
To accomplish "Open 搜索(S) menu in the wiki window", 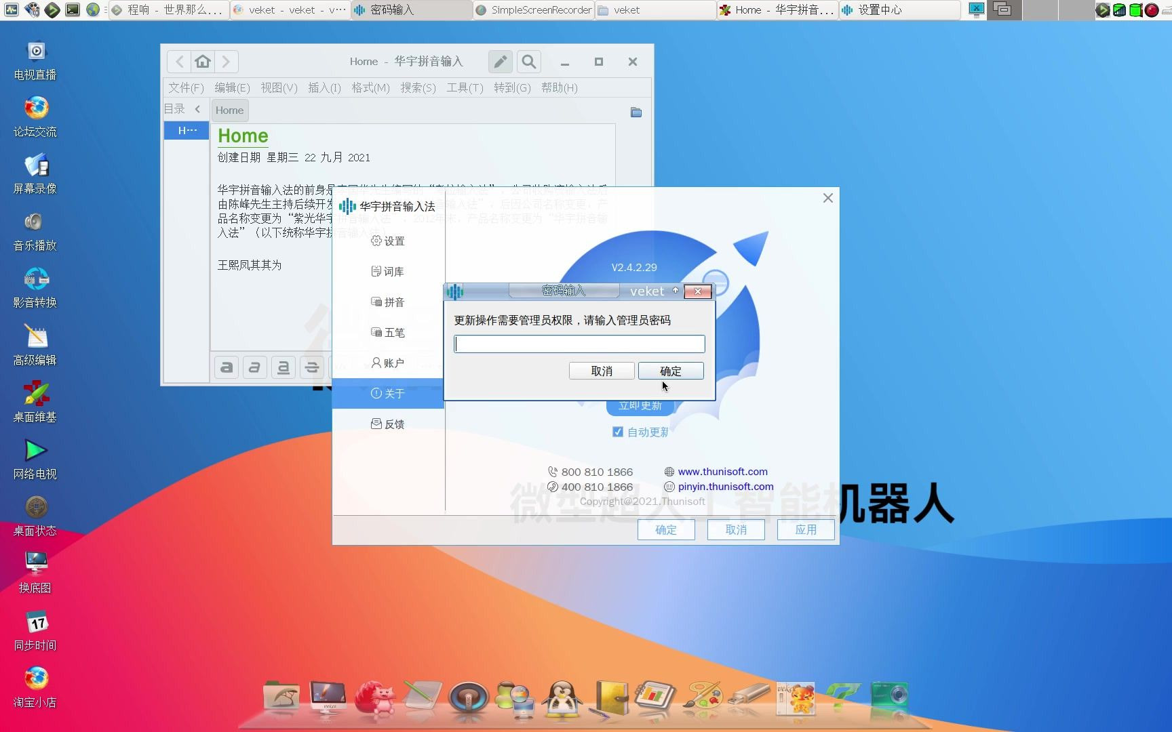I will 418,88.
